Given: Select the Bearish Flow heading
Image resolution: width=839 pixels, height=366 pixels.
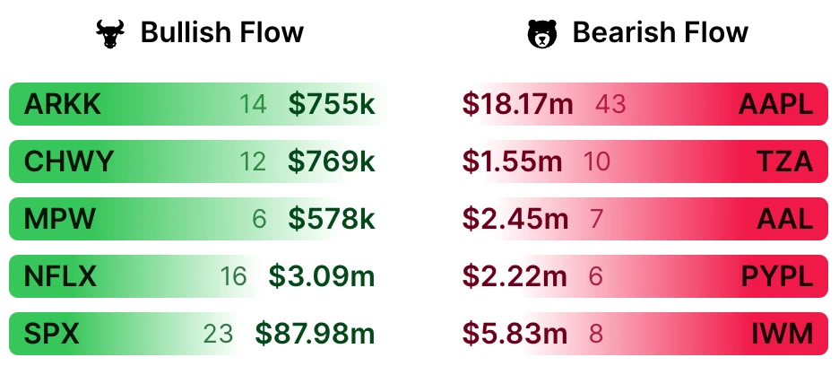Looking at the screenshot, I should coord(660,34).
